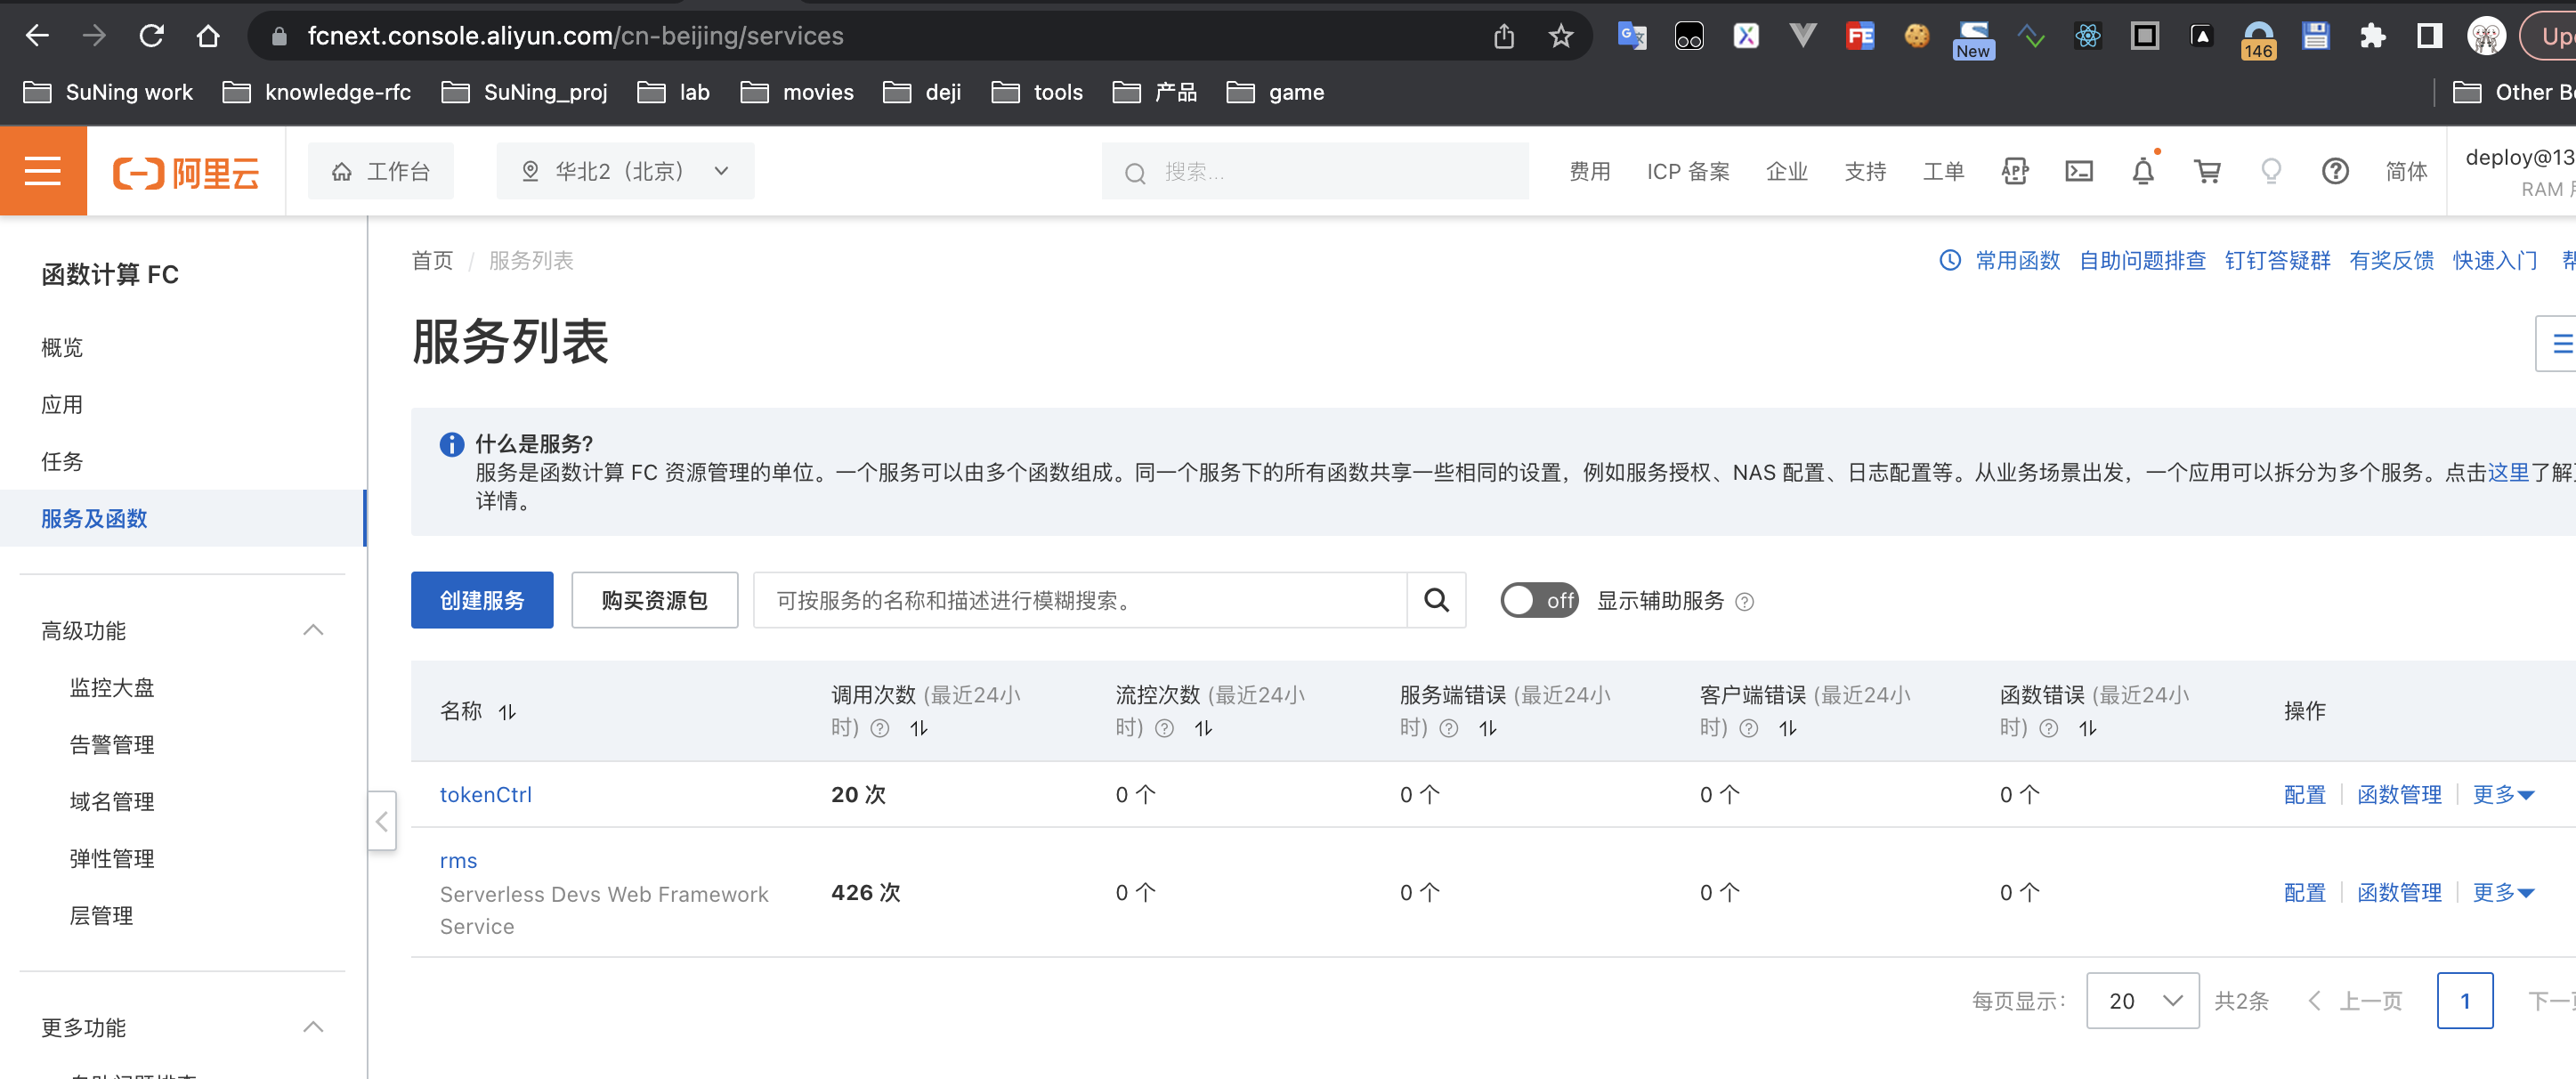Collapse the 高级功能 section

click(x=313, y=630)
